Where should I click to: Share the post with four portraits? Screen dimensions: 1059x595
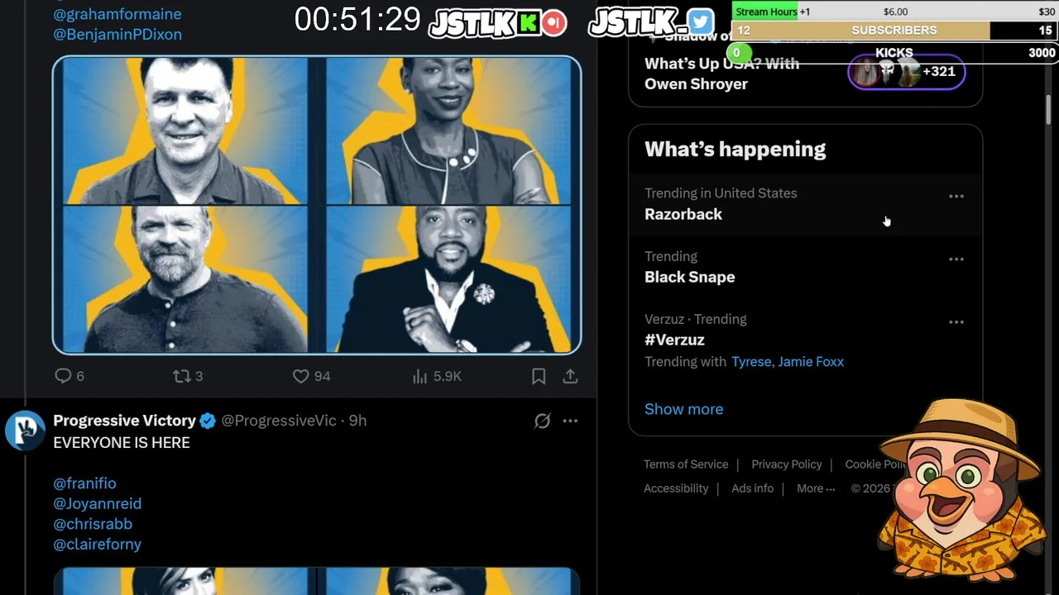tap(570, 376)
